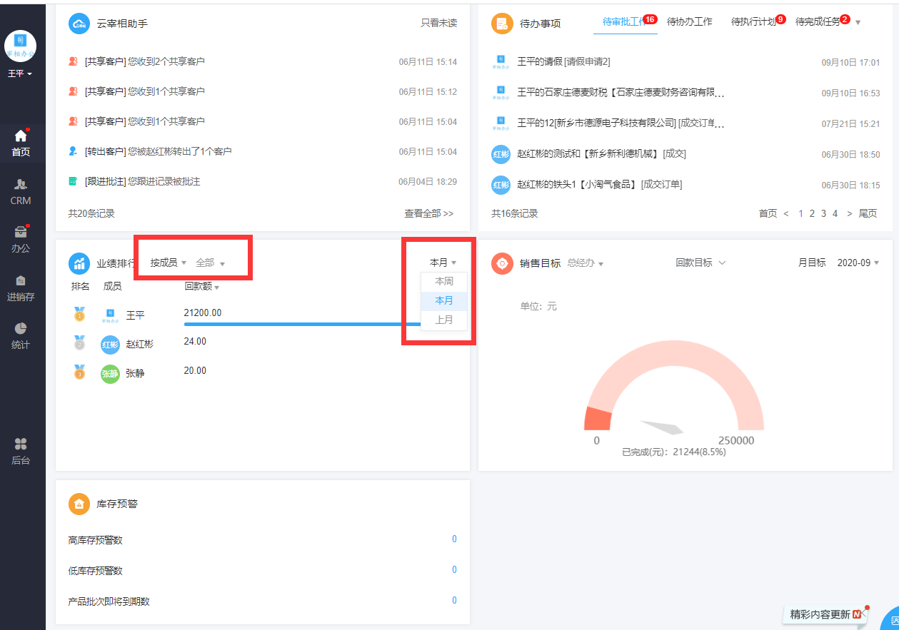Click the 张静 green avatar

(110, 374)
